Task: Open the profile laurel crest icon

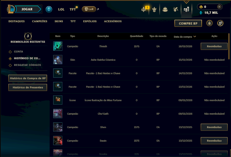Action: point(154,10)
